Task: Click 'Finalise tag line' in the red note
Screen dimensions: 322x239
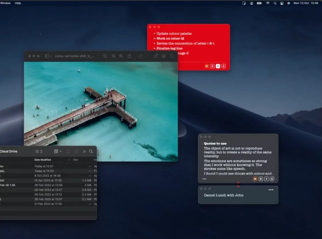Action: [x=169, y=48]
